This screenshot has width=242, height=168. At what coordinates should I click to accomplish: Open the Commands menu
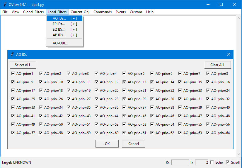click(x=103, y=12)
